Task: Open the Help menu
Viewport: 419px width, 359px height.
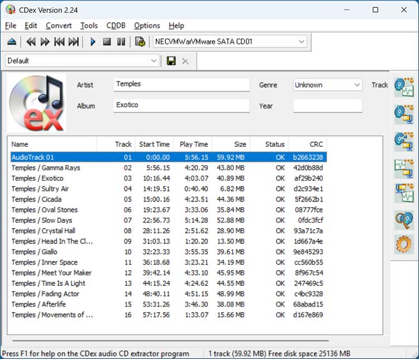Action: point(177,26)
